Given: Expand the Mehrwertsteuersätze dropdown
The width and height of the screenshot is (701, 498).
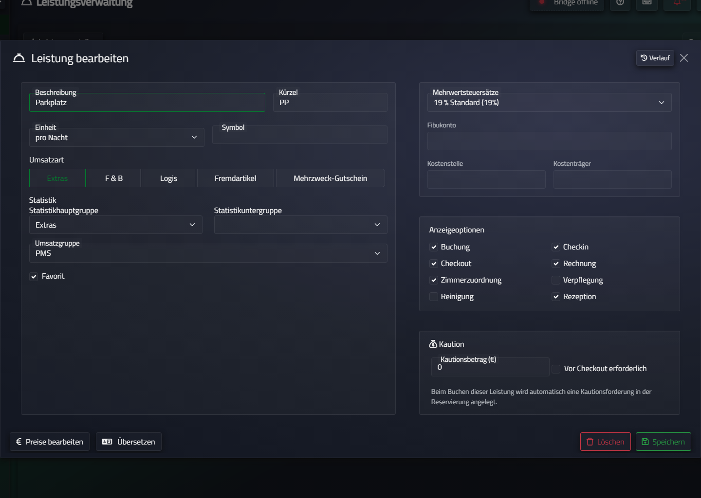Looking at the screenshot, I should [549, 102].
